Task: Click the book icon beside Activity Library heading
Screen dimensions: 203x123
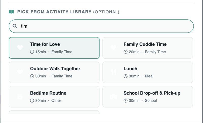Action: 11,12
